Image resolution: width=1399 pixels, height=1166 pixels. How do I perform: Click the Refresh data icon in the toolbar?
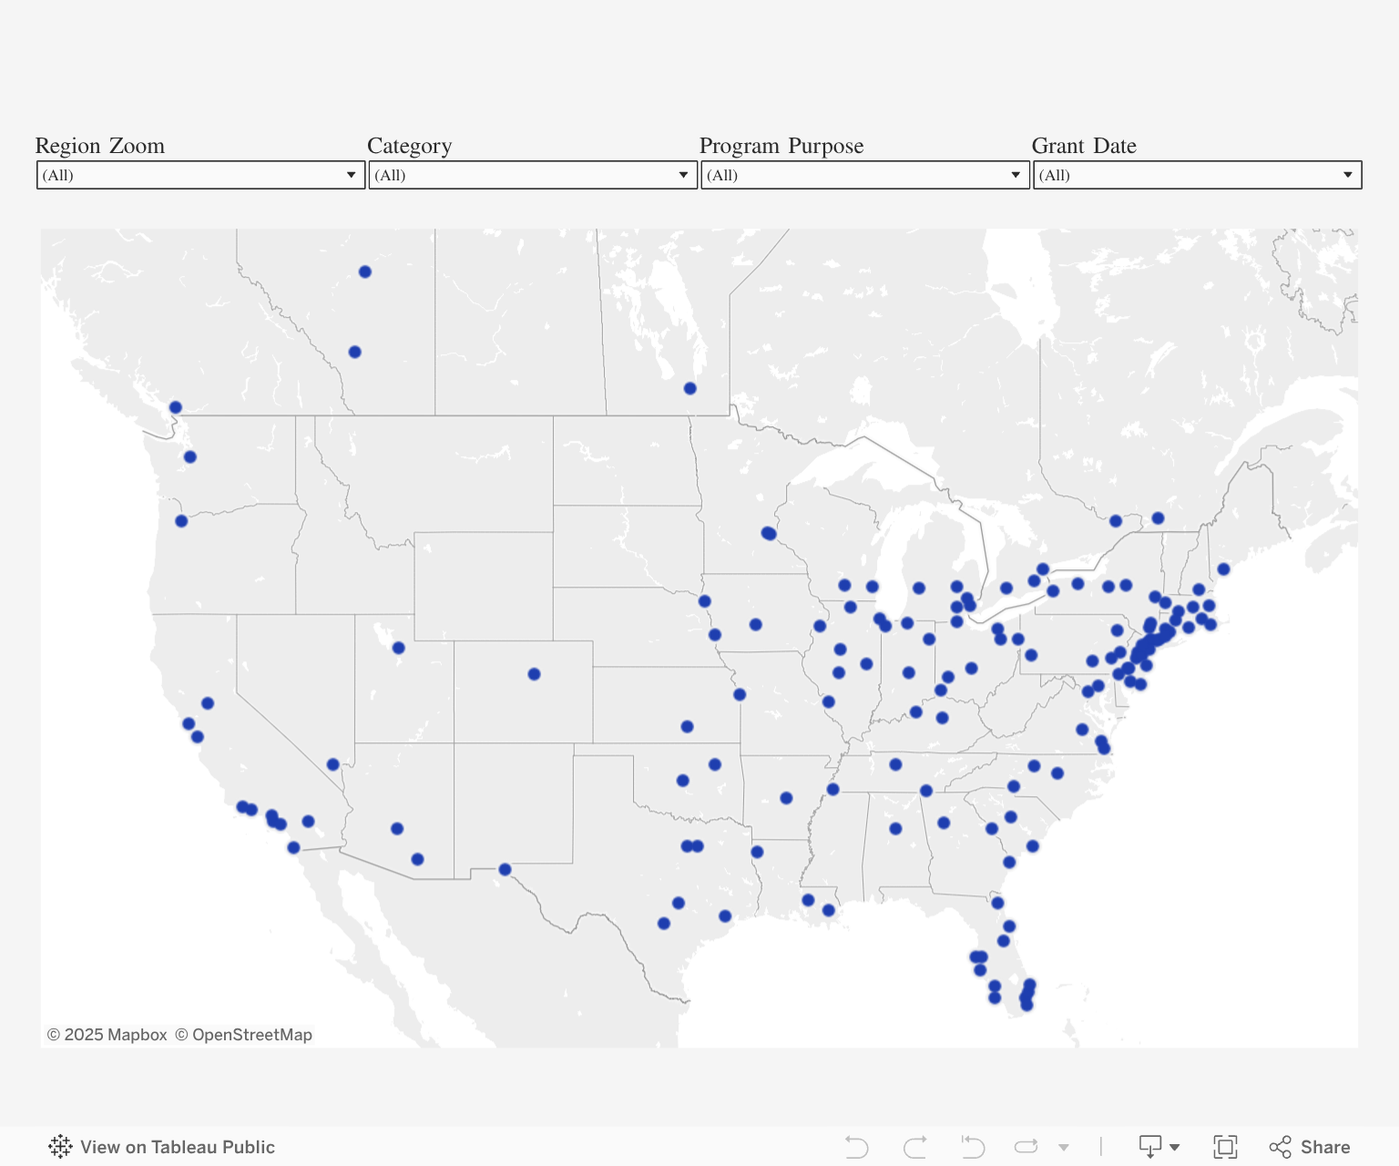1026,1147
